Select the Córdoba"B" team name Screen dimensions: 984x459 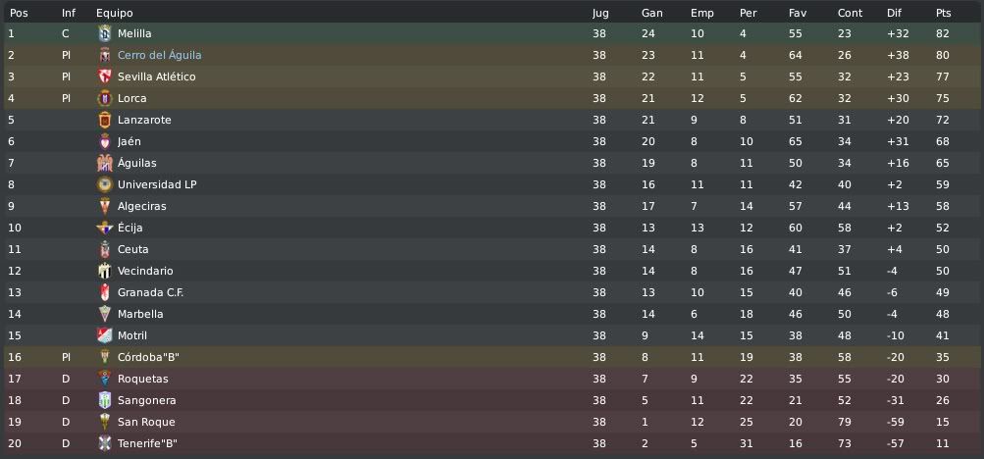[149, 357]
